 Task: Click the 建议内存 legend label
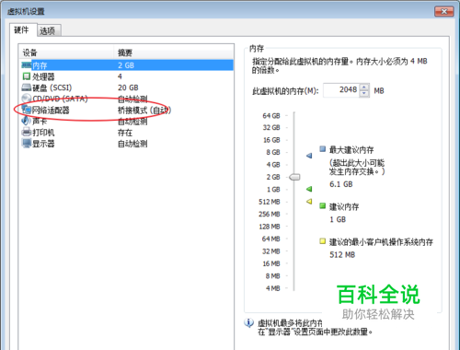(x=344, y=206)
